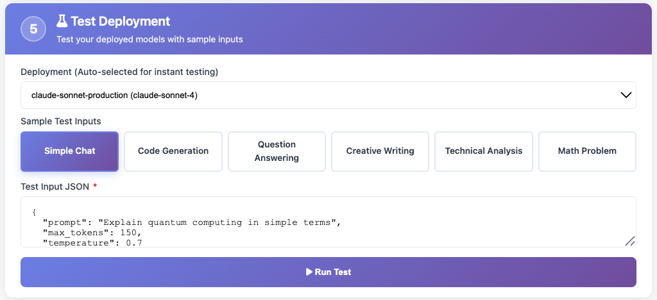Click the Test Input JSON label

click(55, 186)
